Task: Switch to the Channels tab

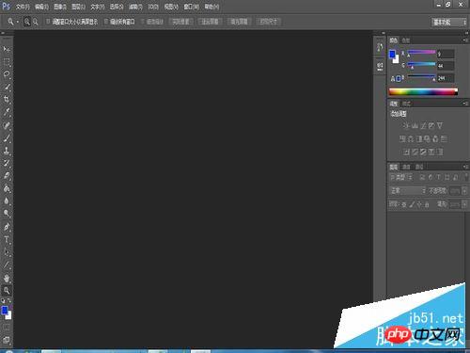Action: tap(406, 167)
